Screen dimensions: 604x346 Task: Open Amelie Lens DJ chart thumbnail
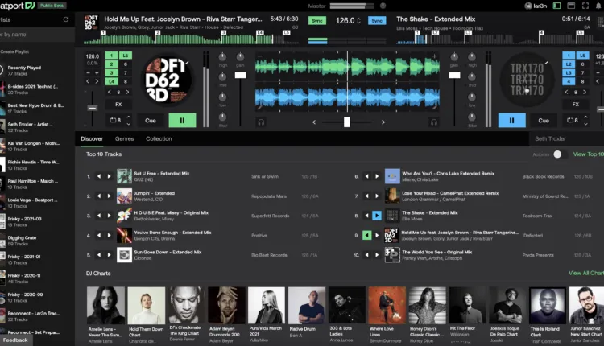[106, 305]
